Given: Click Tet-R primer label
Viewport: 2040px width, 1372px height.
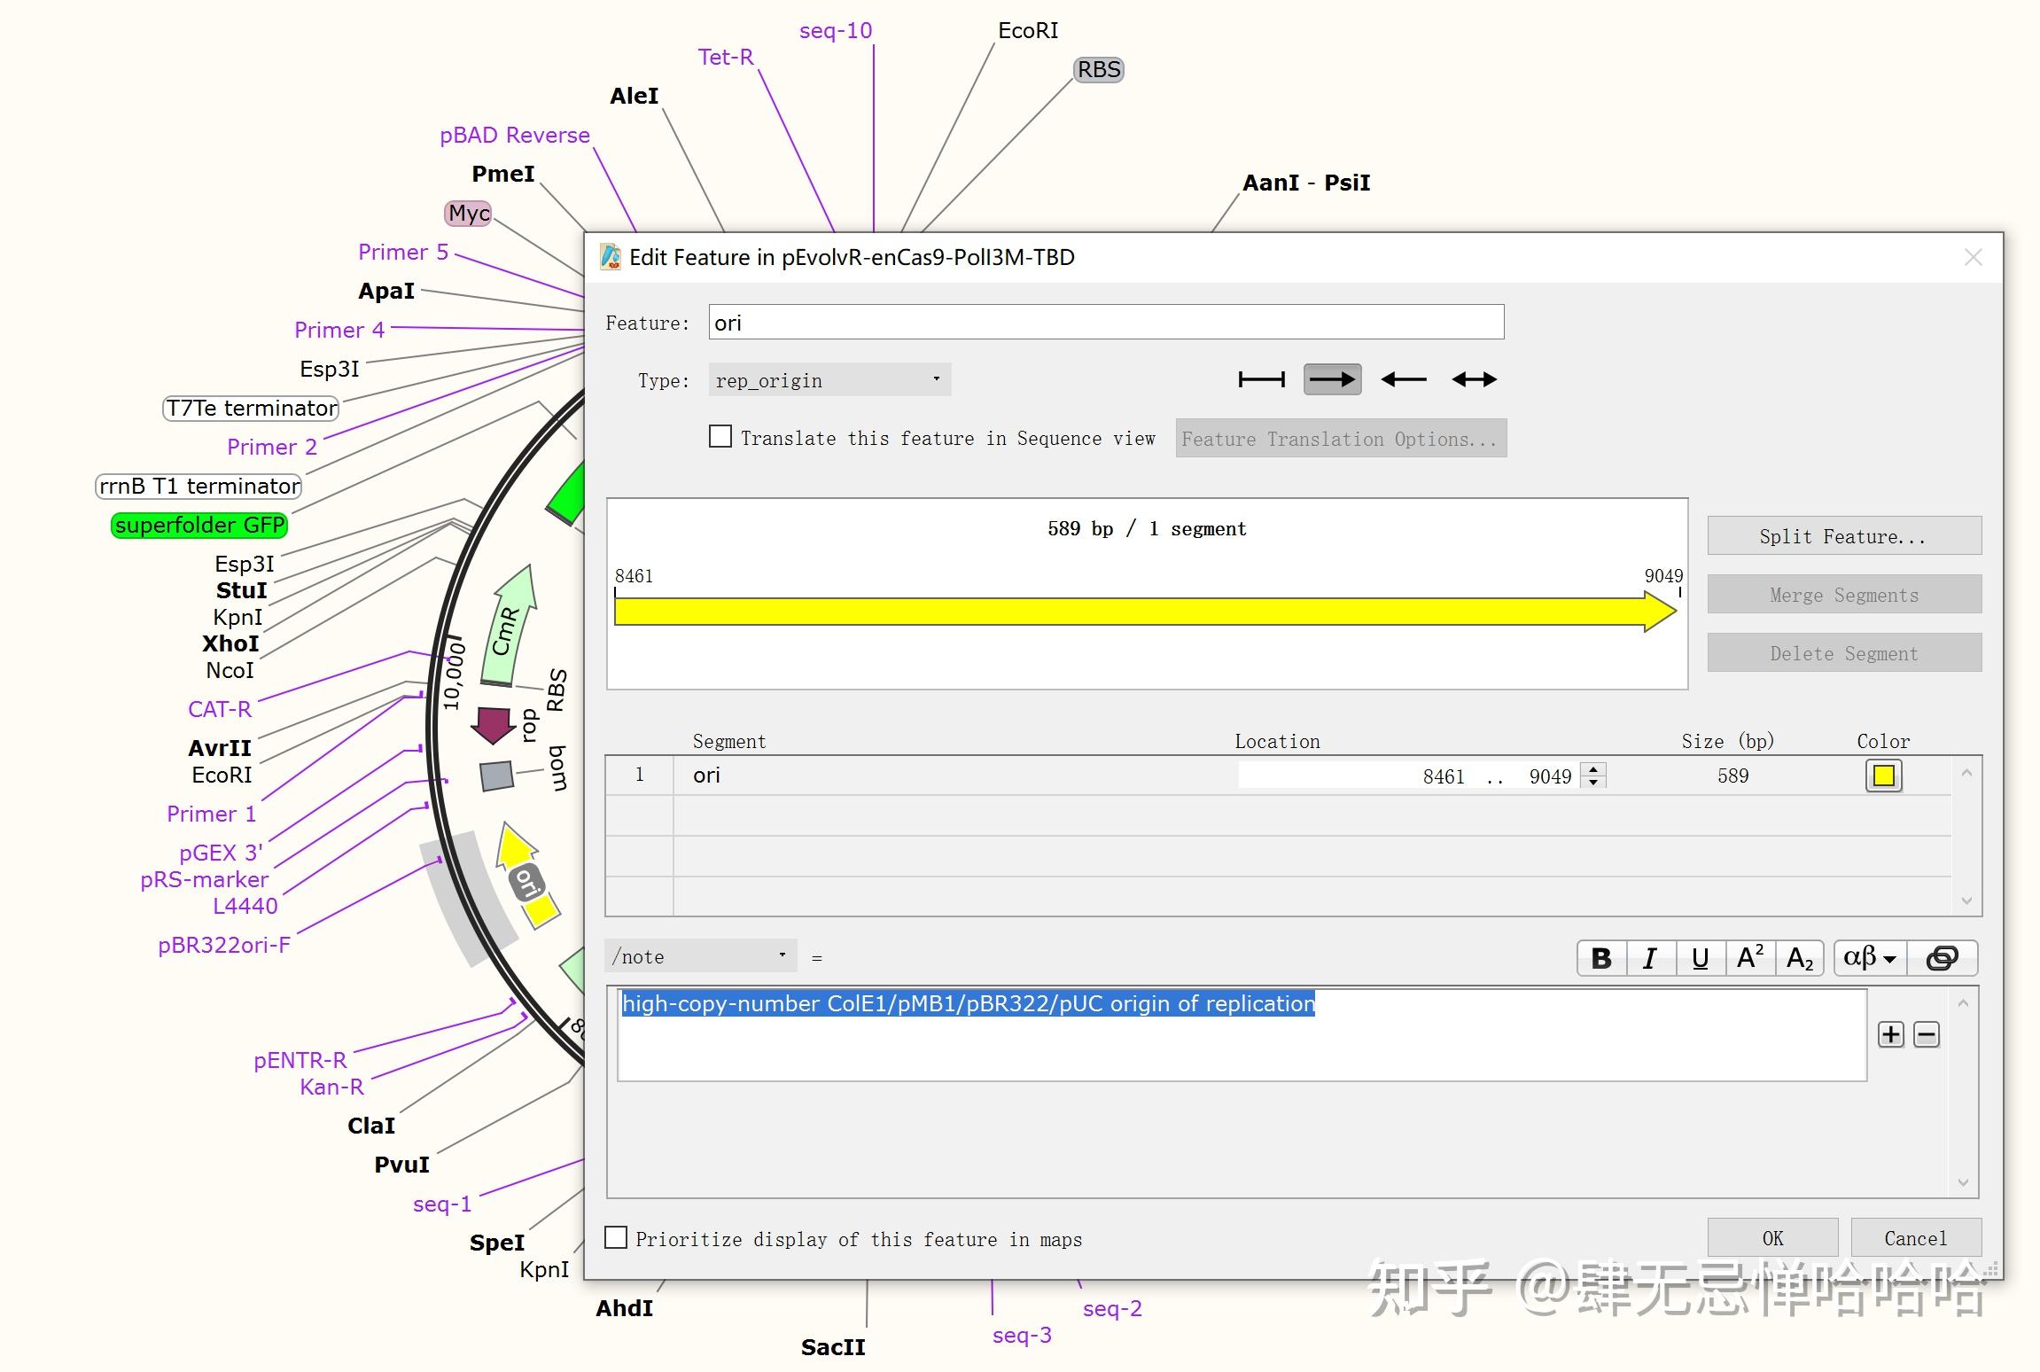Looking at the screenshot, I should [725, 57].
